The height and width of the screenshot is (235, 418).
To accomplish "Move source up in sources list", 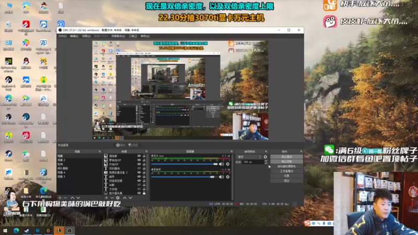I will tap(124, 198).
